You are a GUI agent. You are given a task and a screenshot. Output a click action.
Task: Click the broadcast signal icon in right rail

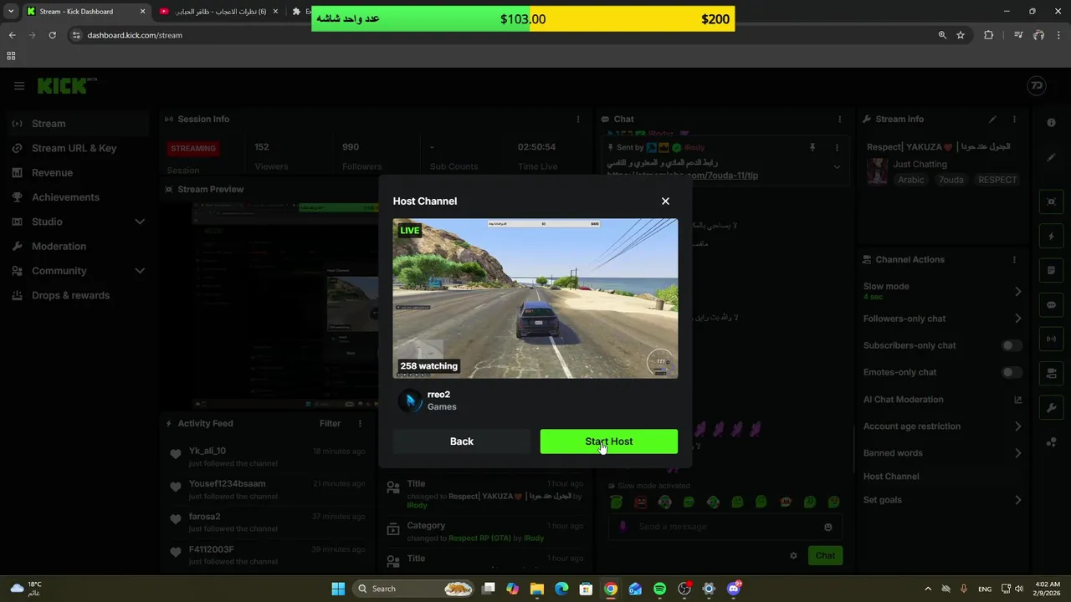[1052, 339]
